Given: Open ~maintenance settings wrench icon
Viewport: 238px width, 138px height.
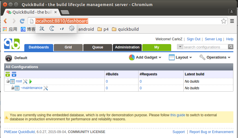Looking at the screenshot, I should [x=46, y=88].
